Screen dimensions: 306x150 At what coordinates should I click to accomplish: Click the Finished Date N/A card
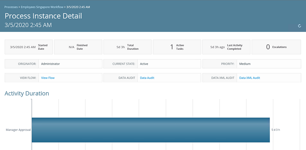78,47
